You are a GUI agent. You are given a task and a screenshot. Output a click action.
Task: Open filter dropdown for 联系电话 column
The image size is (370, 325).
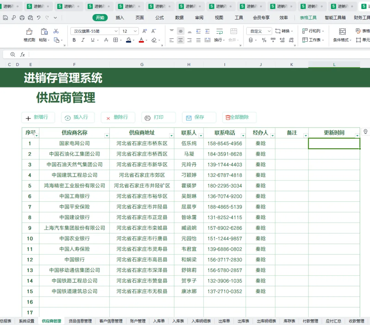[x=243, y=136]
